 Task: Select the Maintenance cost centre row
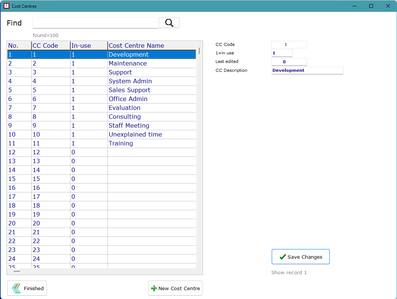(128, 63)
